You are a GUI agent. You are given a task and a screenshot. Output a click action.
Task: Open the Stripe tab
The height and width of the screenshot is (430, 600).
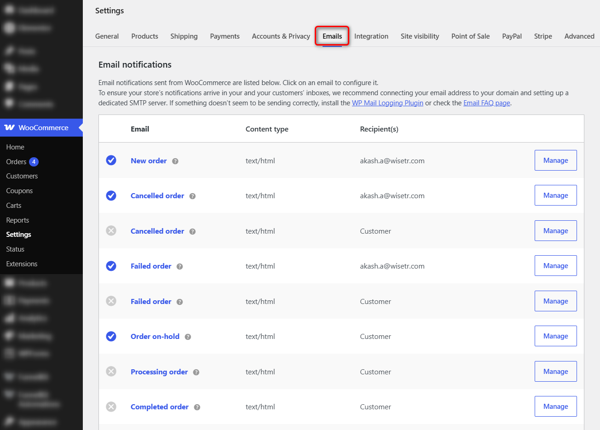[x=543, y=36]
